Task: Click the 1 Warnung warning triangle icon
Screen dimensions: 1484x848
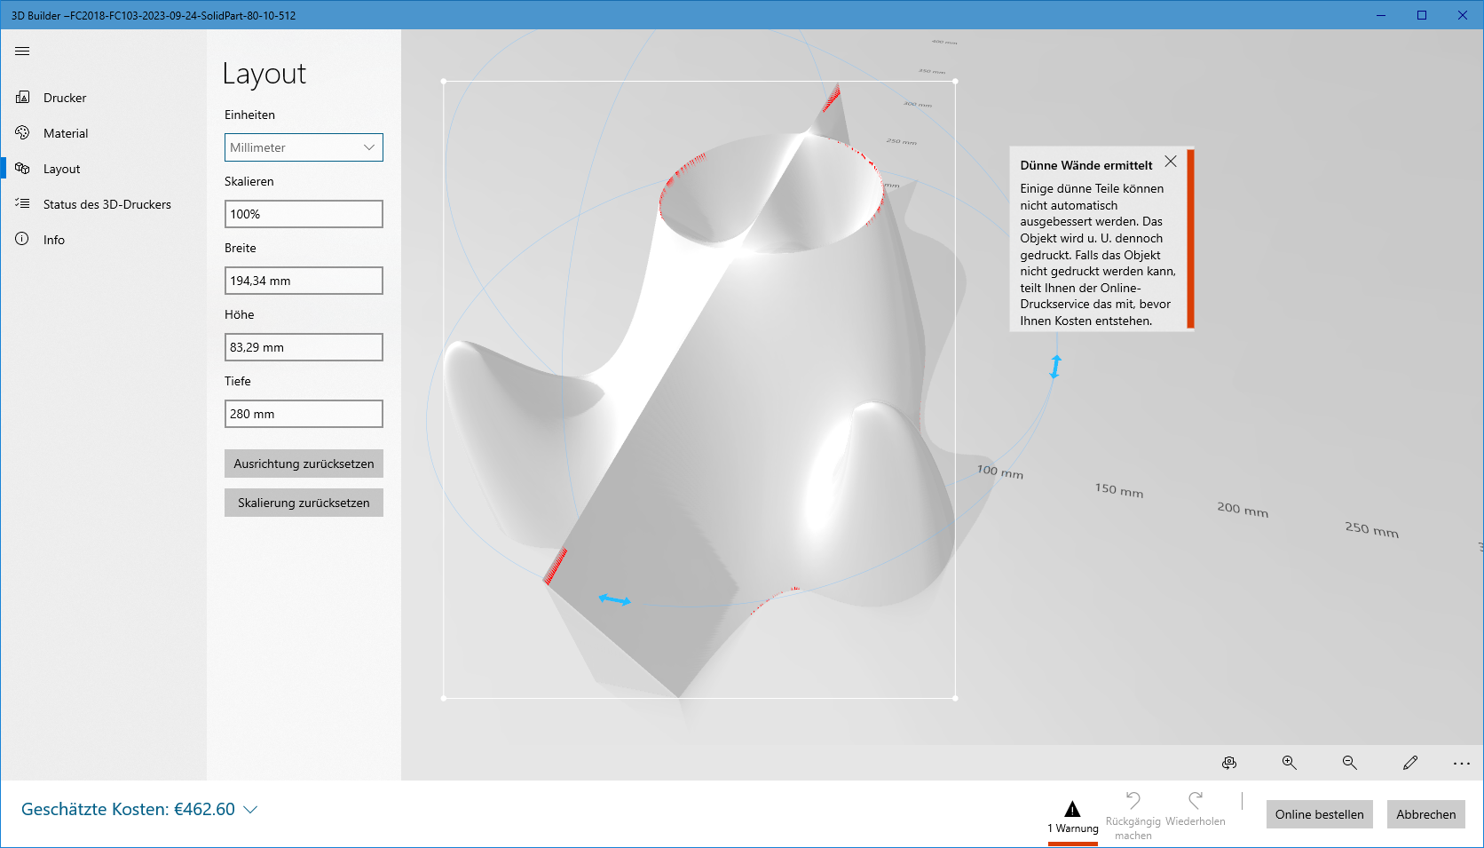Action: [x=1073, y=811]
